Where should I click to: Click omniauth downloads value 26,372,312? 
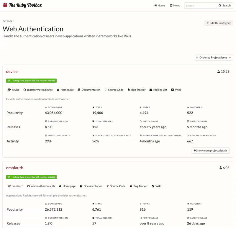54,209
